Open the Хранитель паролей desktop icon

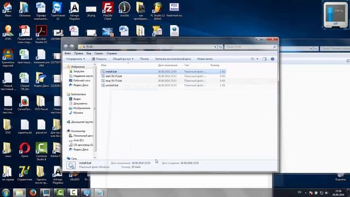tap(8, 57)
